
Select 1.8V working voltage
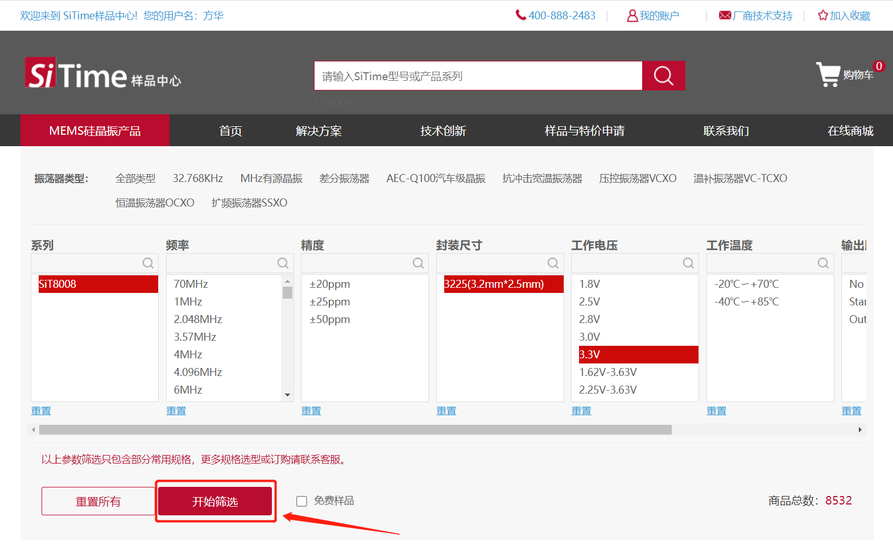pos(590,284)
